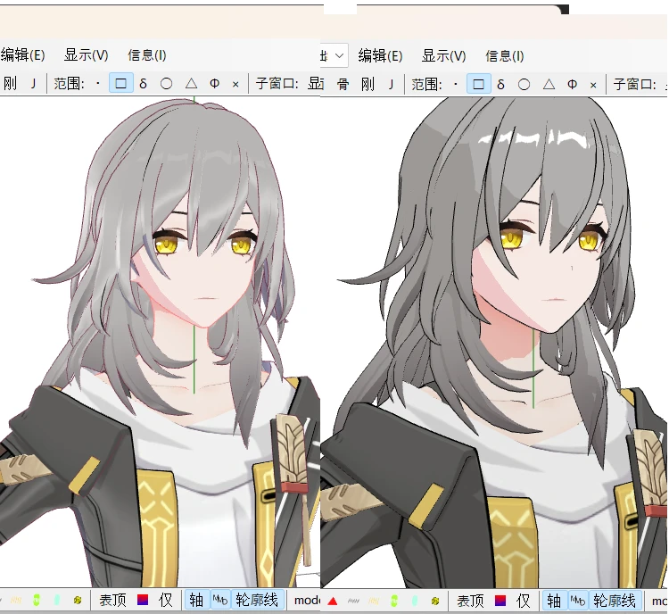
Task: Toggle 轮廓线 outline display in right window
Action: click(615, 601)
